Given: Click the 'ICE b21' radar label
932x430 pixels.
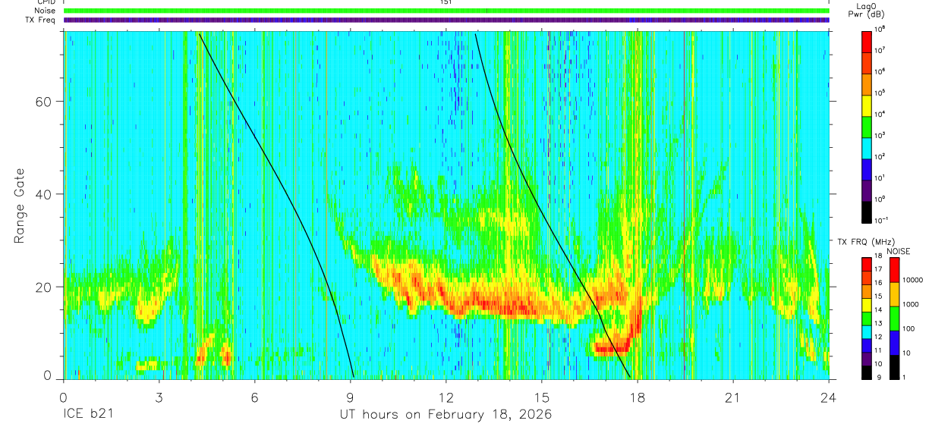Looking at the screenshot, I should (87, 415).
